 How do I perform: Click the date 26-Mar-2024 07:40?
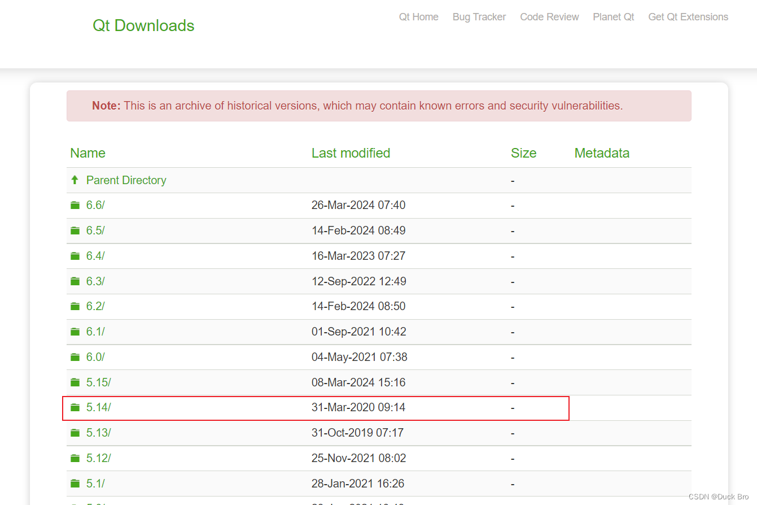pos(358,206)
